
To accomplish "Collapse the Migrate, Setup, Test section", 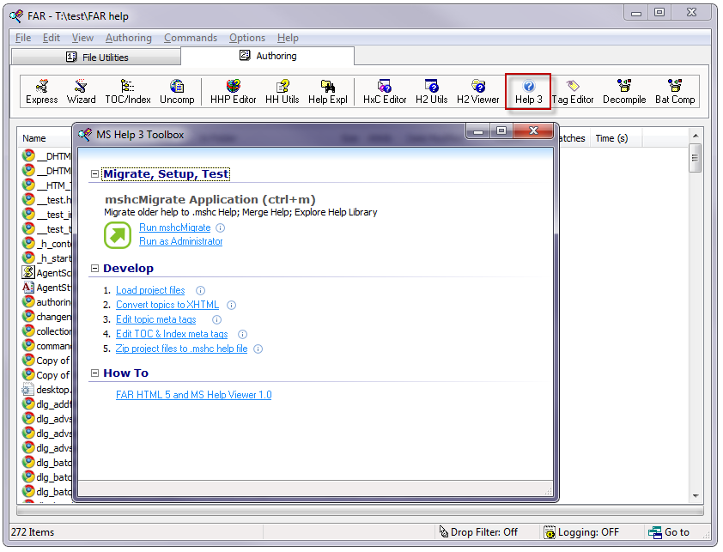I will pyautogui.click(x=94, y=174).
